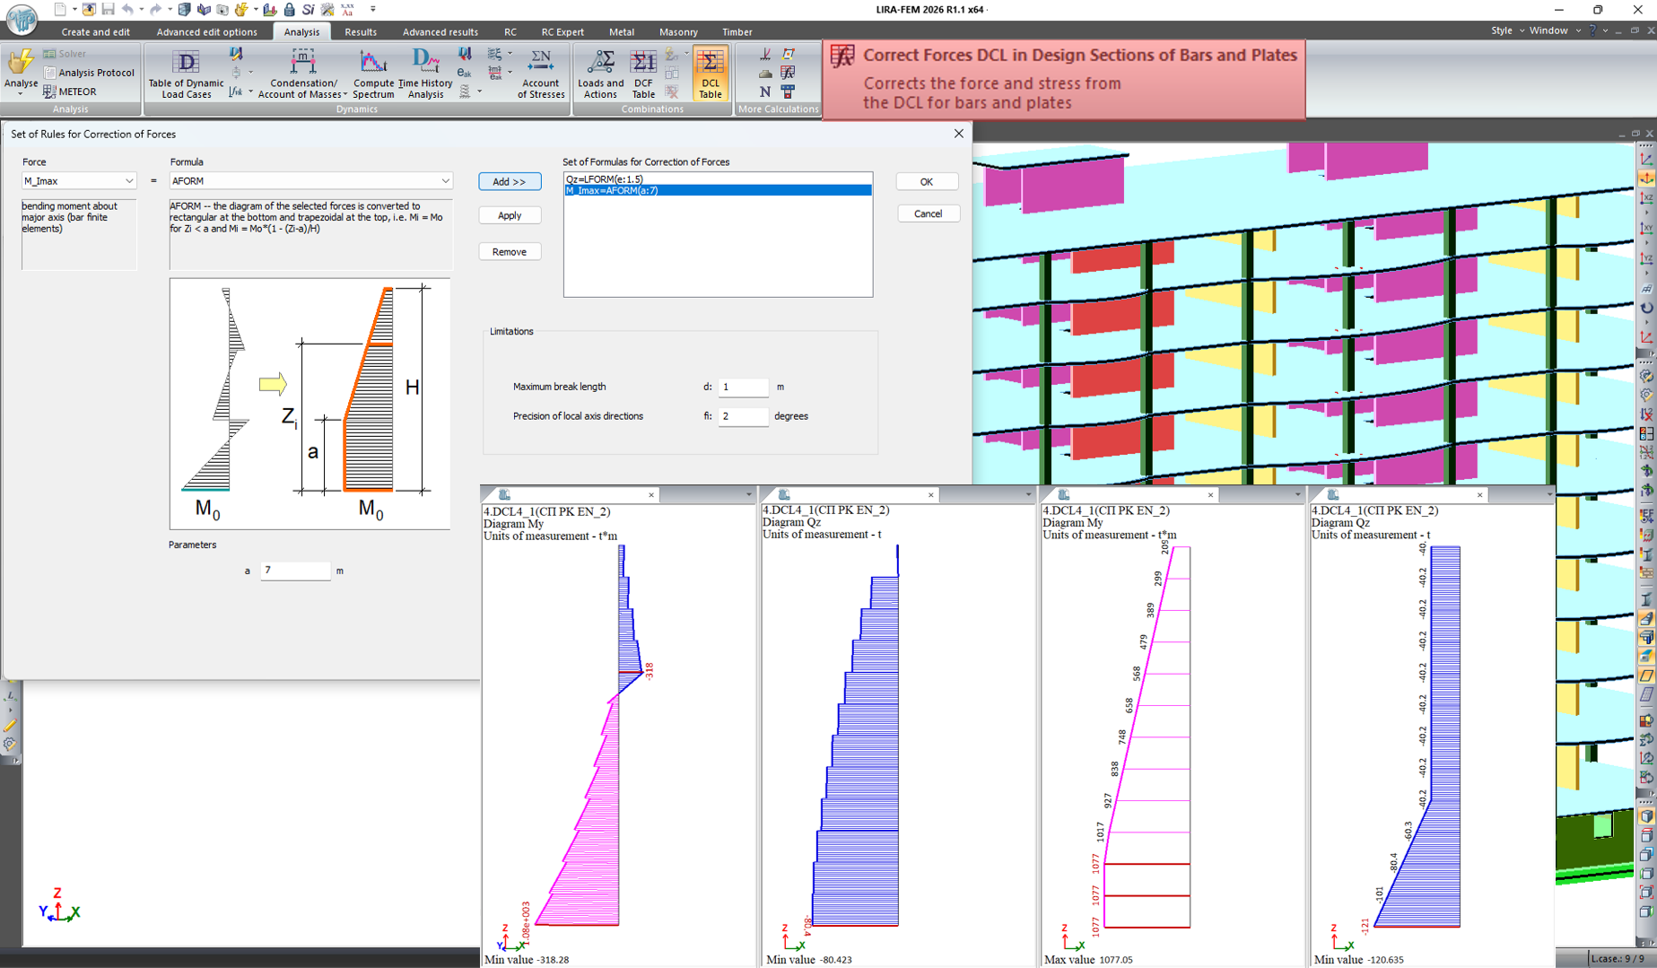
Task: Open Condensation/Account of Masses
Action: click(302, 74)
